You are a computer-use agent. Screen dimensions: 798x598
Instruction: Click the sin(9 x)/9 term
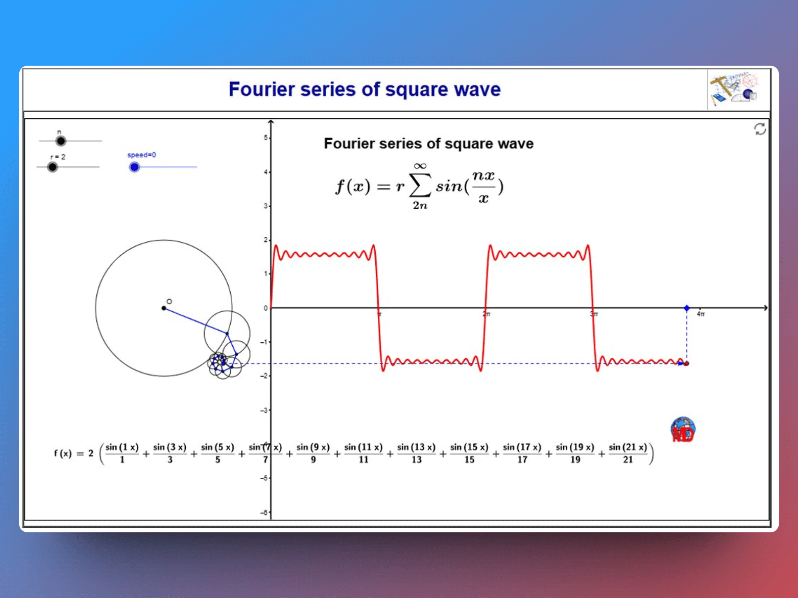click(x=313, y=453)
